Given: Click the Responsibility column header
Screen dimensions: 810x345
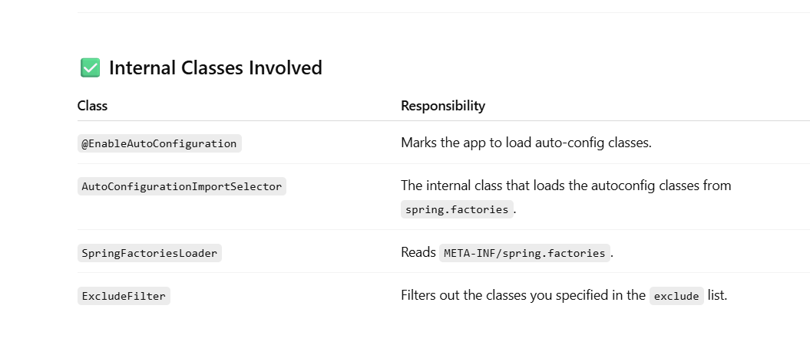Looking at the screenshot, I should click(443, 106).
